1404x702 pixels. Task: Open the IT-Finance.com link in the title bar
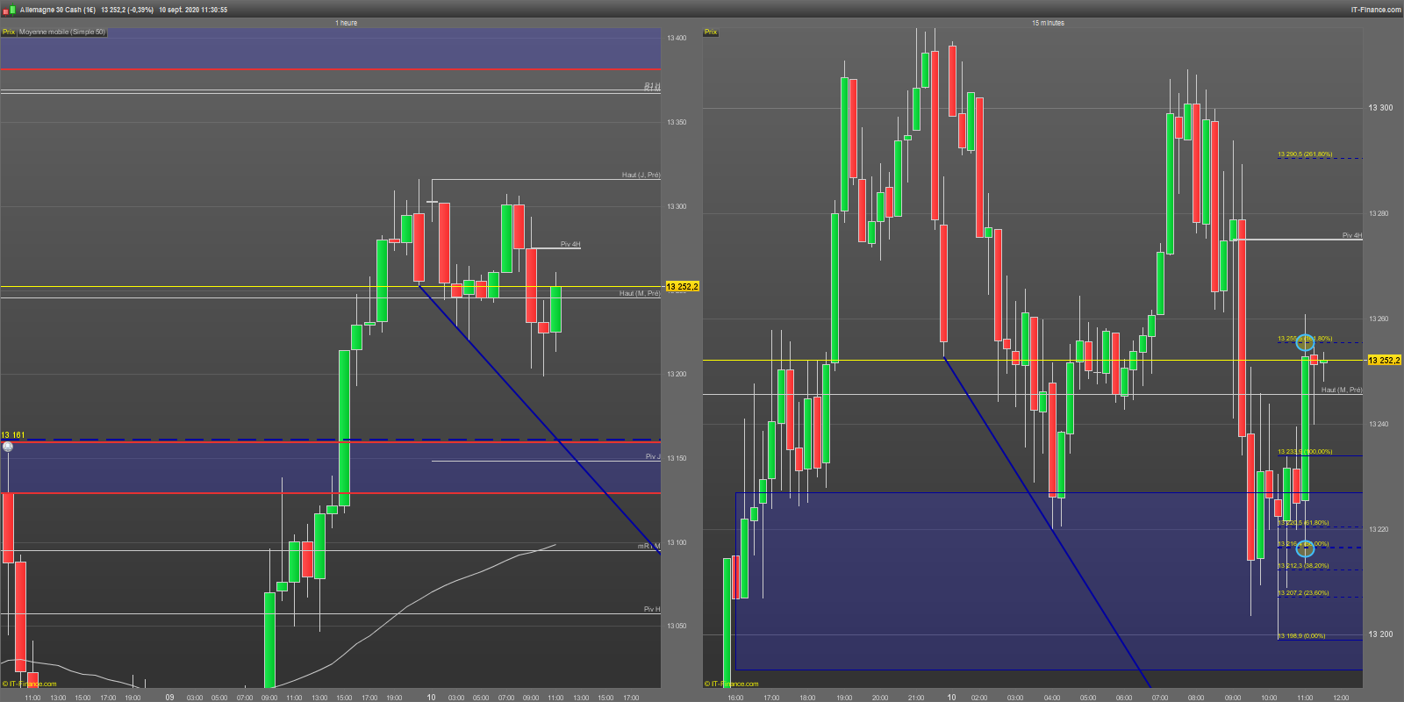pos(1376,10)
